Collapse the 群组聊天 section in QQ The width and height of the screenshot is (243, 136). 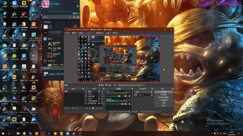(43, 68)
